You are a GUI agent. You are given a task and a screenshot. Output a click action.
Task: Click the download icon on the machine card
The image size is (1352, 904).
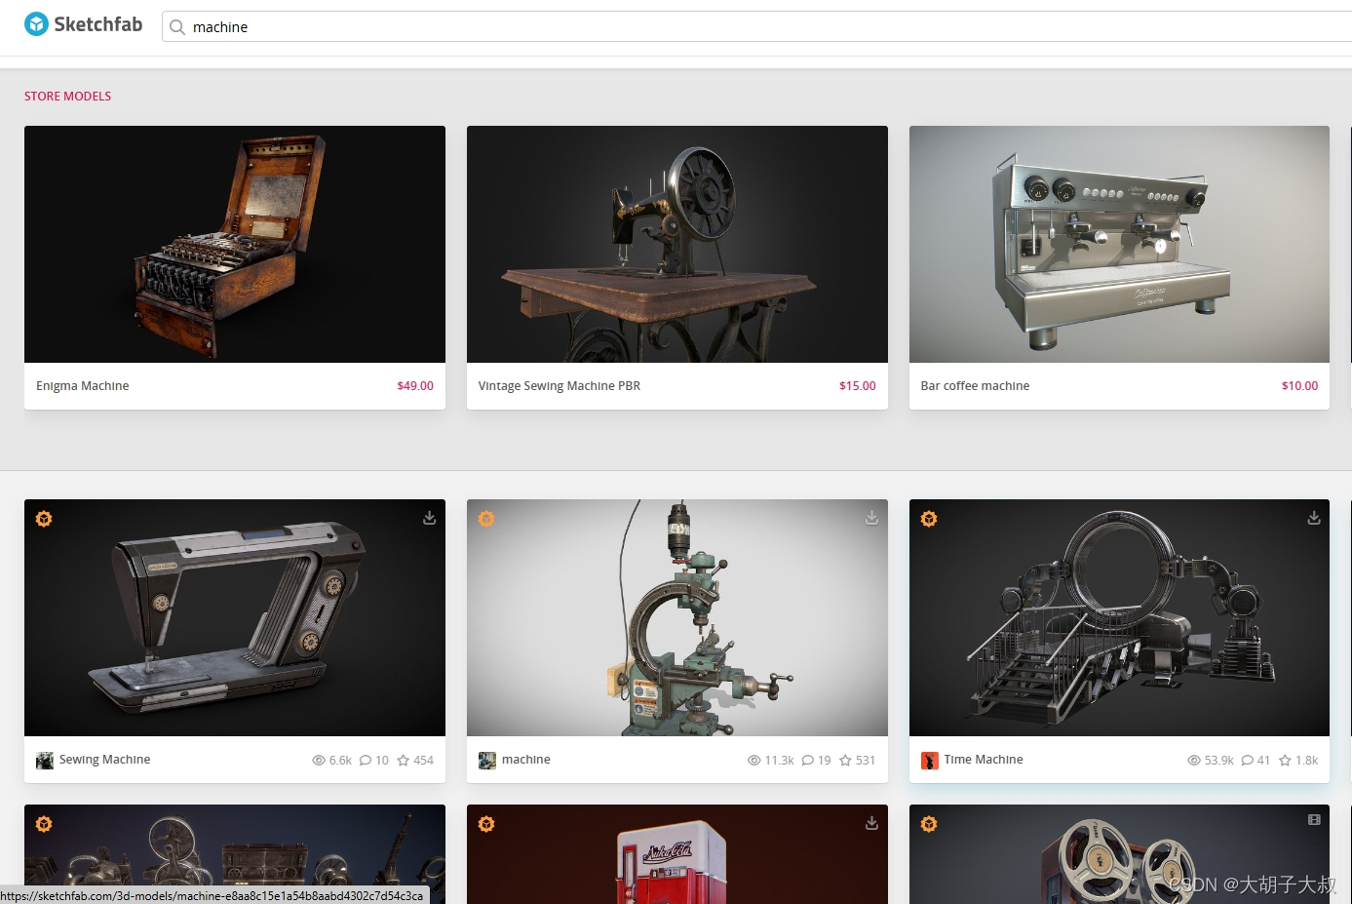[x=871, y=518]
